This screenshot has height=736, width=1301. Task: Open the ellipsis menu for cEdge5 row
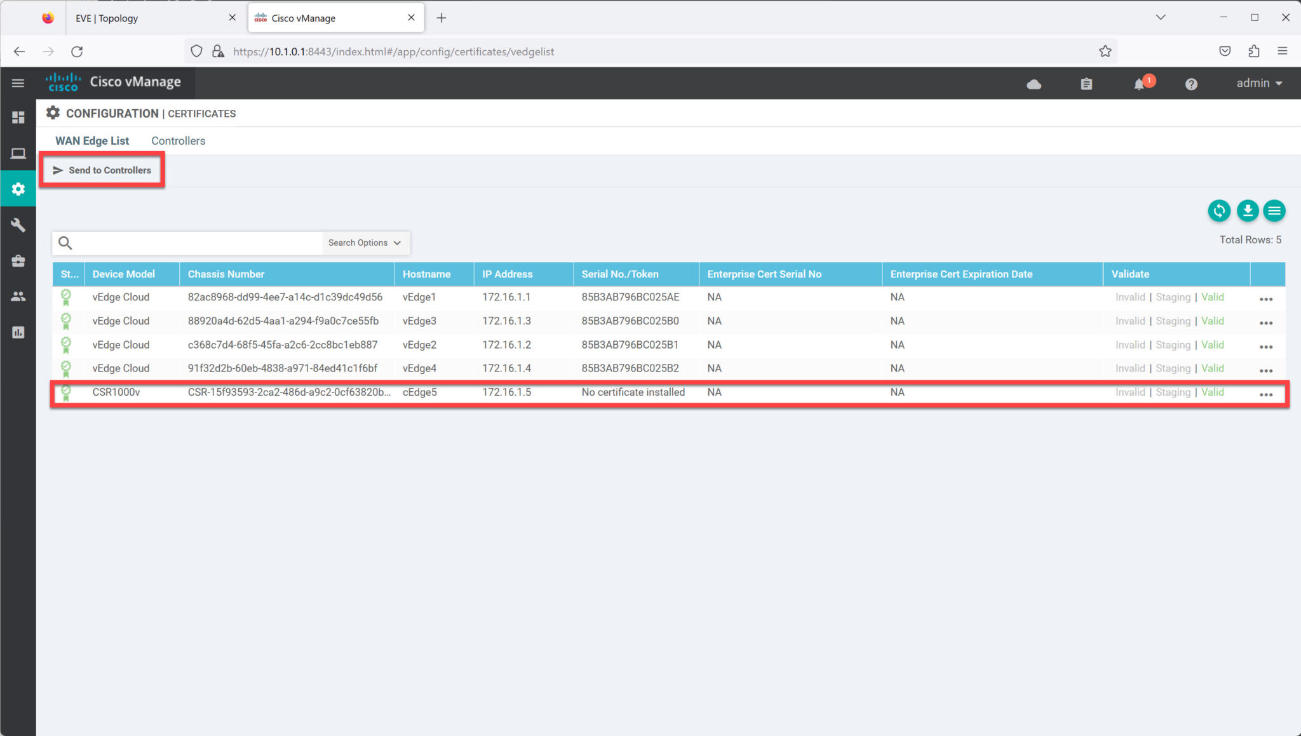pos(1266,394)
